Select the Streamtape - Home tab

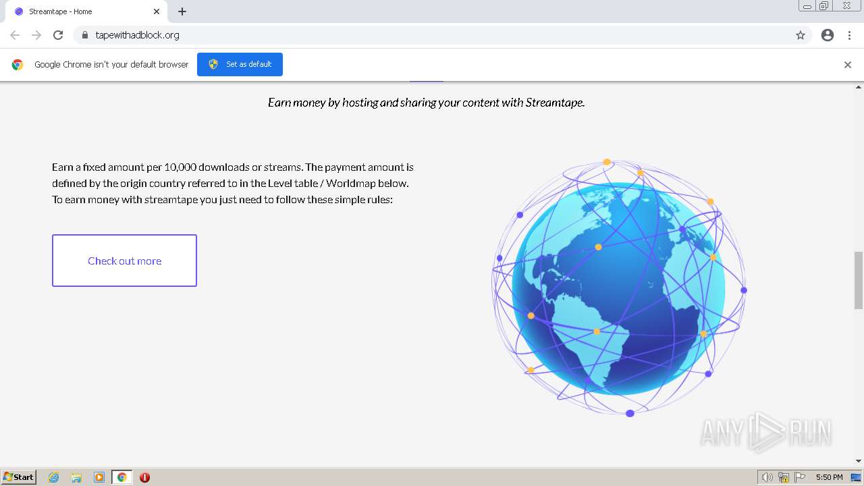coord(86,11)
